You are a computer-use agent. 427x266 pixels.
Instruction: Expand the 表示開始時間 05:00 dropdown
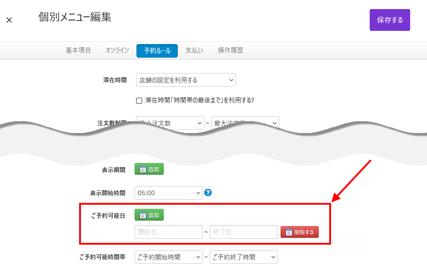click(x=168, y=193)
